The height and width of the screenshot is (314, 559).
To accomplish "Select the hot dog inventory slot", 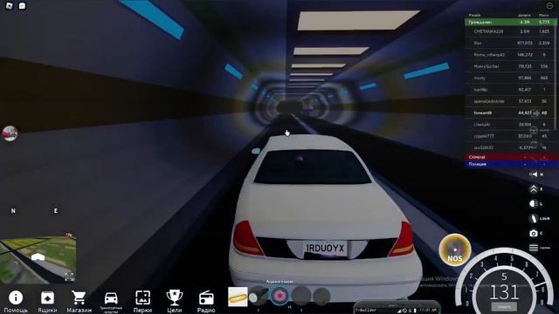I will click(x=238, y=297).
